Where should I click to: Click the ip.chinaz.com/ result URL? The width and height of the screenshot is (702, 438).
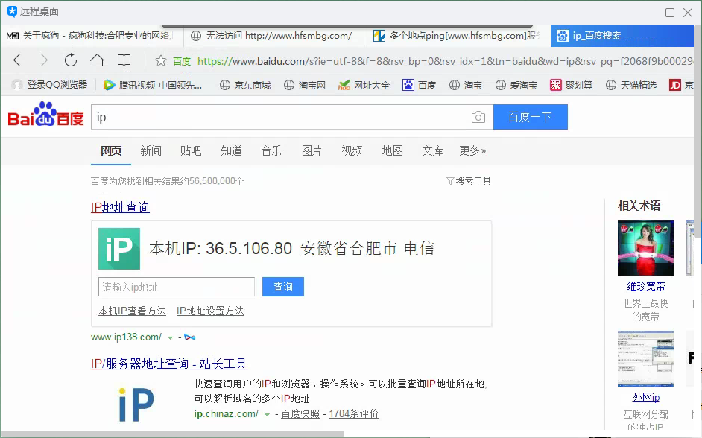pos(226,414)
